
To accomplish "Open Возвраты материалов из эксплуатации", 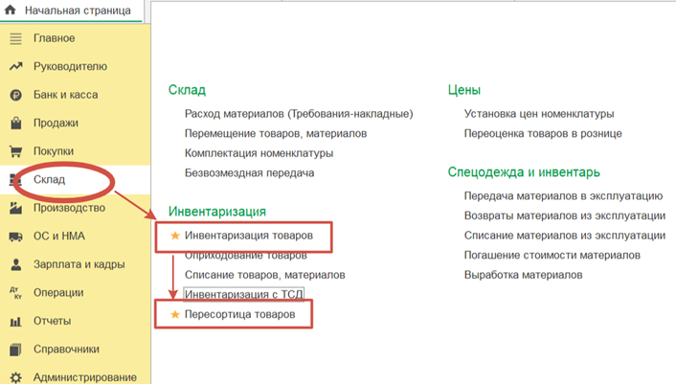I will 564,215.
